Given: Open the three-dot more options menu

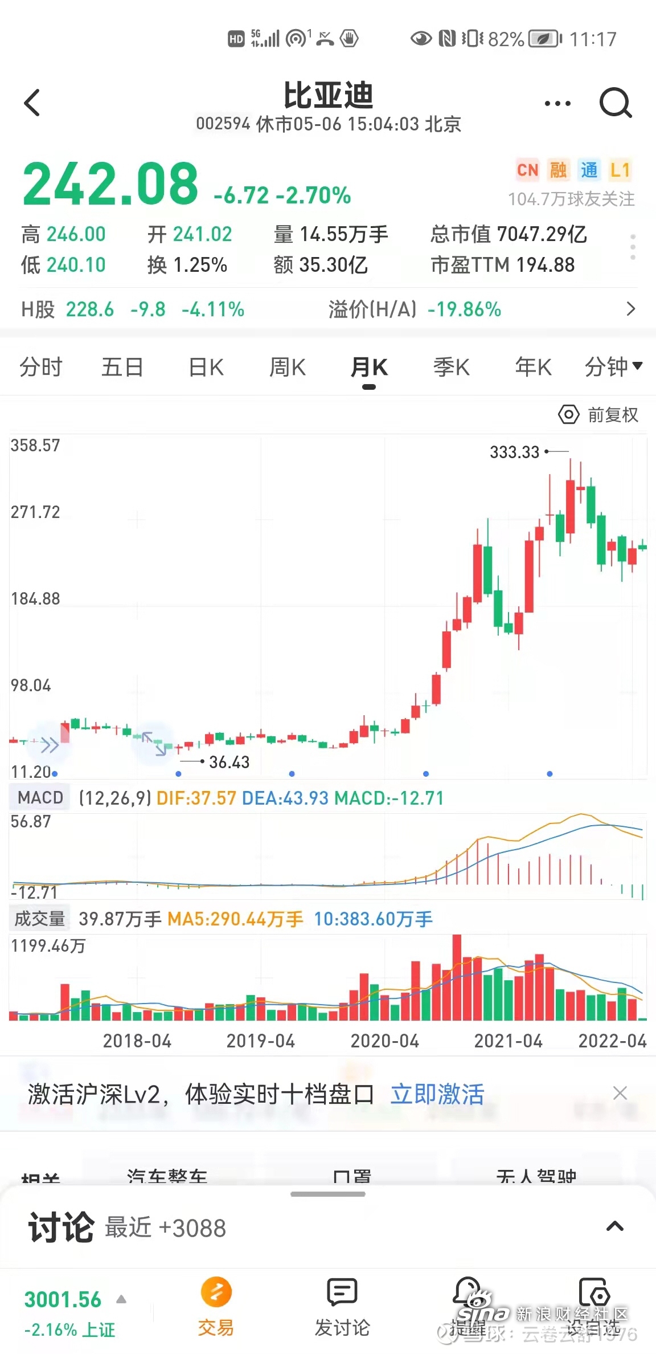Looking at the screenshot, I should tap(557, 103).
